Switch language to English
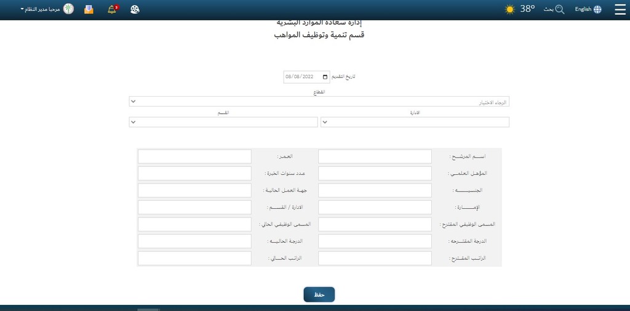Image resolution: width=630 pixels, height=311 pixels. click(583, 9)
